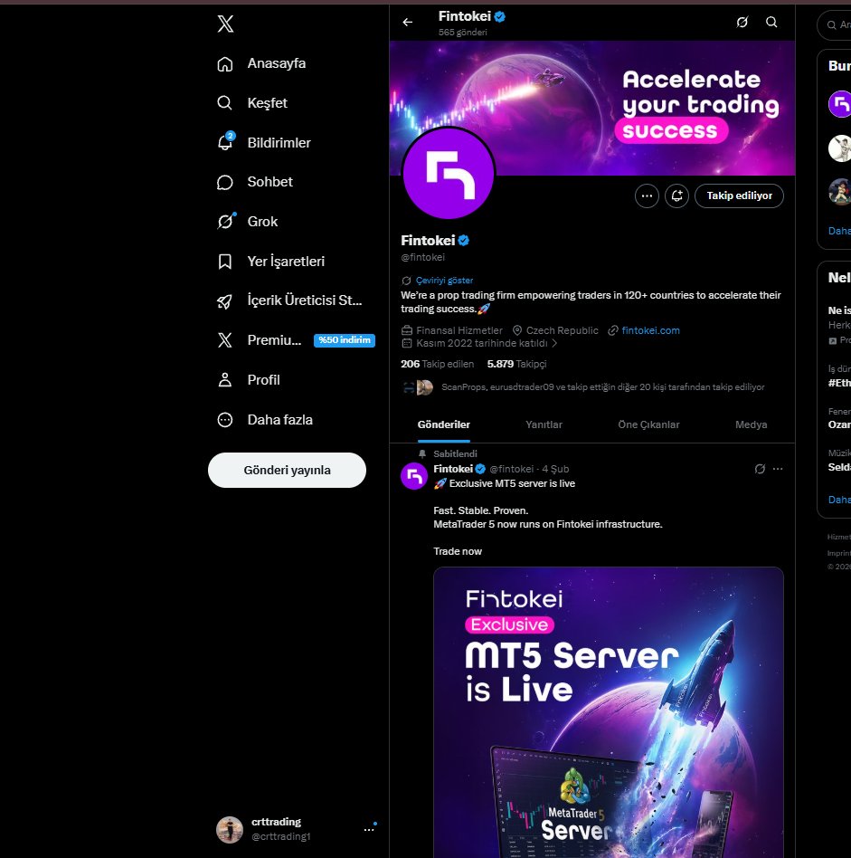The width and height of the screenshot is (851, 858).
Task: Expand Daha fazla menu
Action: 265,420
